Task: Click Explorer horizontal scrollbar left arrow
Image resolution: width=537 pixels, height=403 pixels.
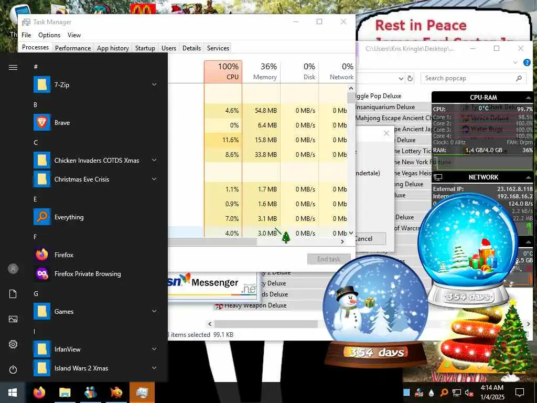Action: click(210, 323)
